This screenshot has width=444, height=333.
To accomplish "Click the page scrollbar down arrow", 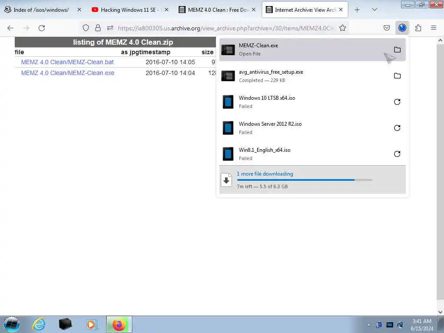I will [440, 312].
